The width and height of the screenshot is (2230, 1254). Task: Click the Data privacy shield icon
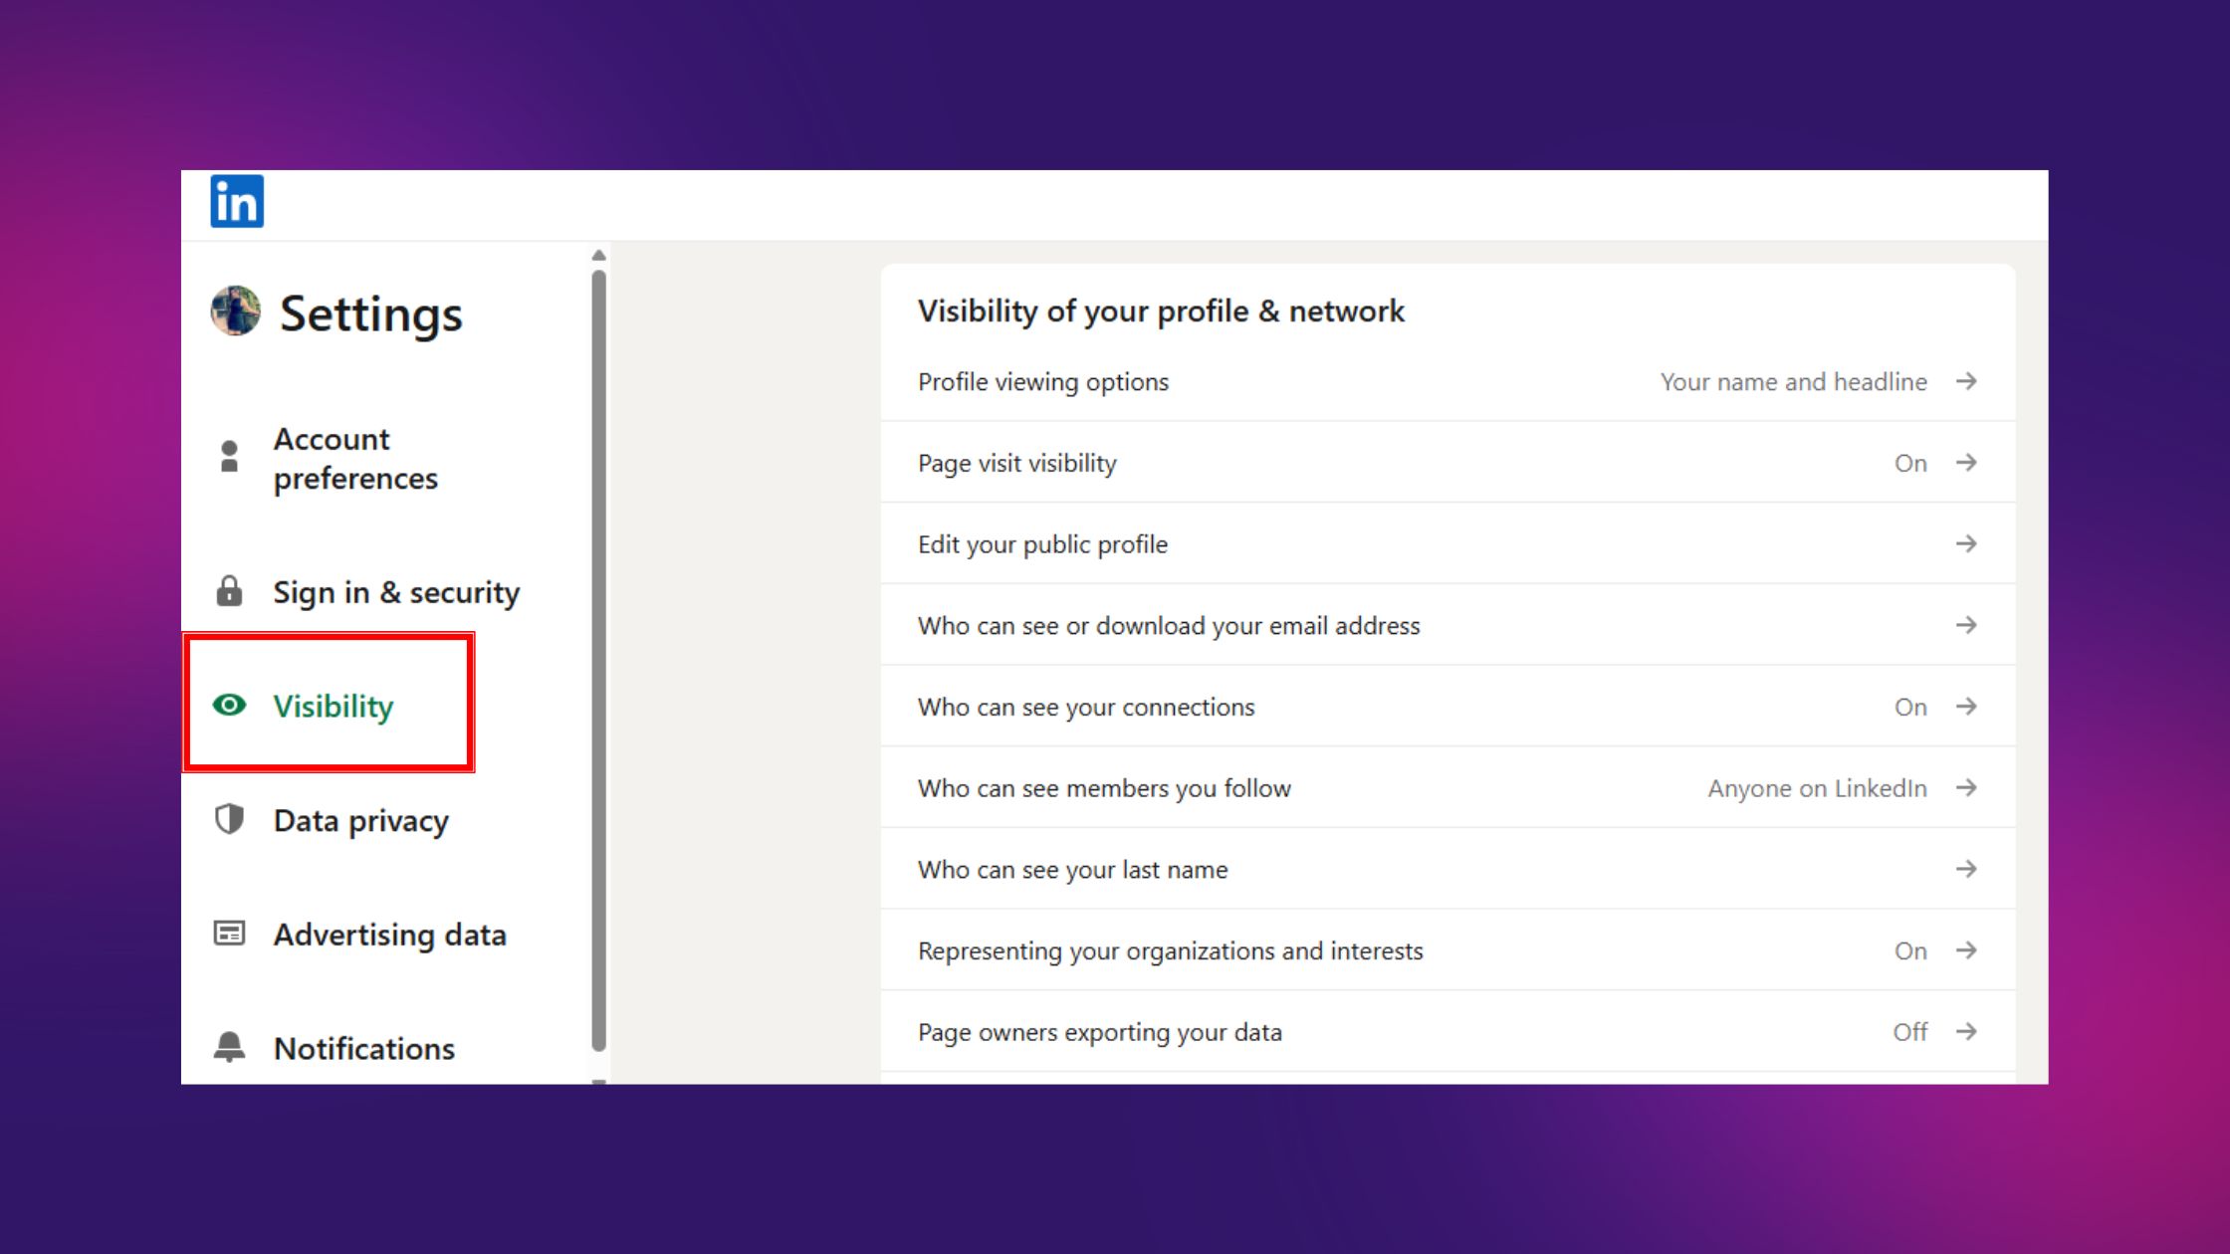point(229,820)
